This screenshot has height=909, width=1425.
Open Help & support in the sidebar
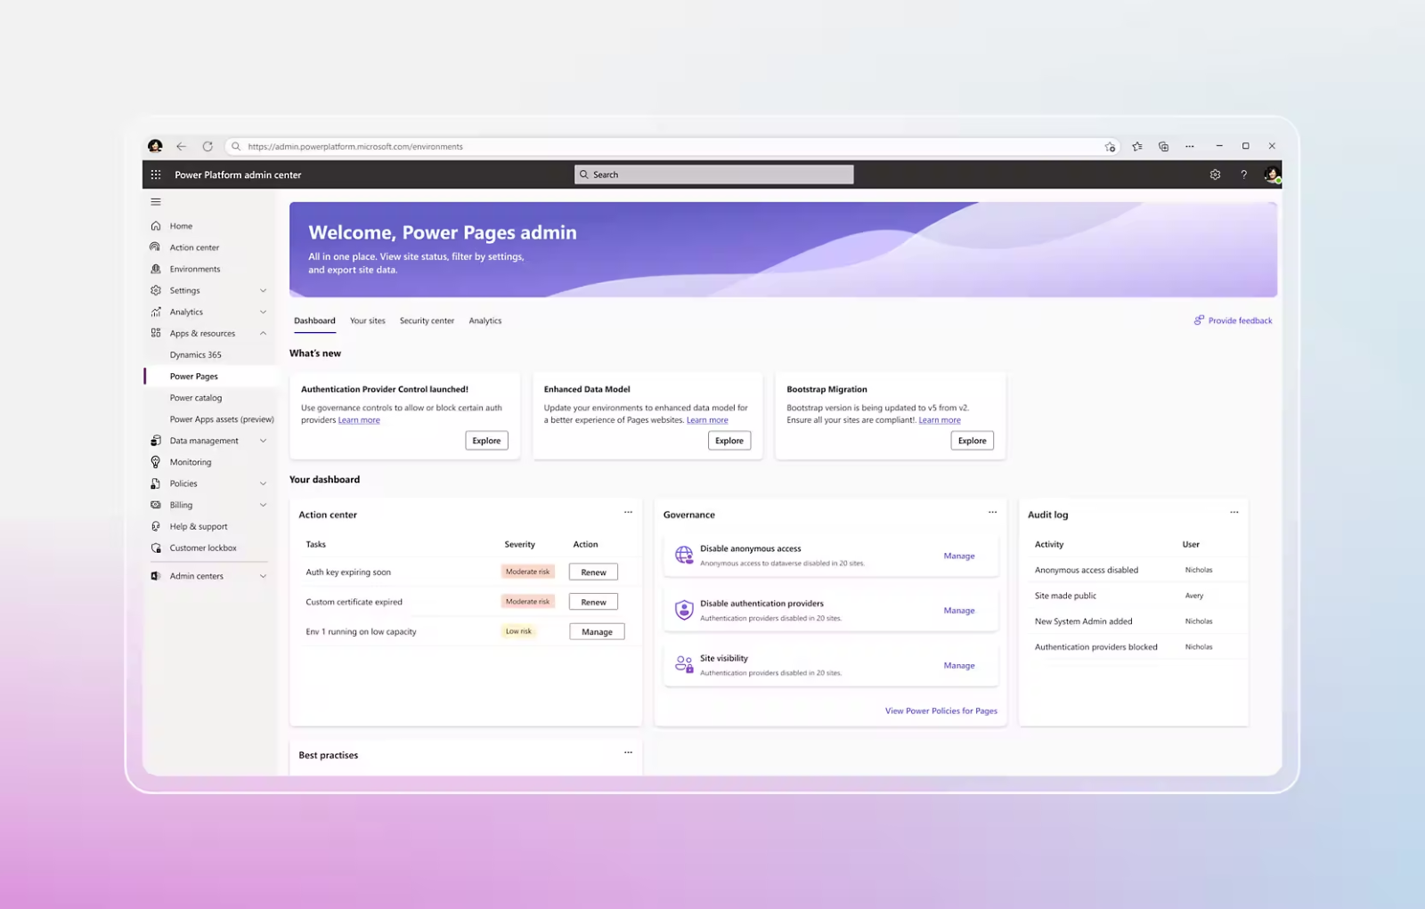(x=198, y=525)
